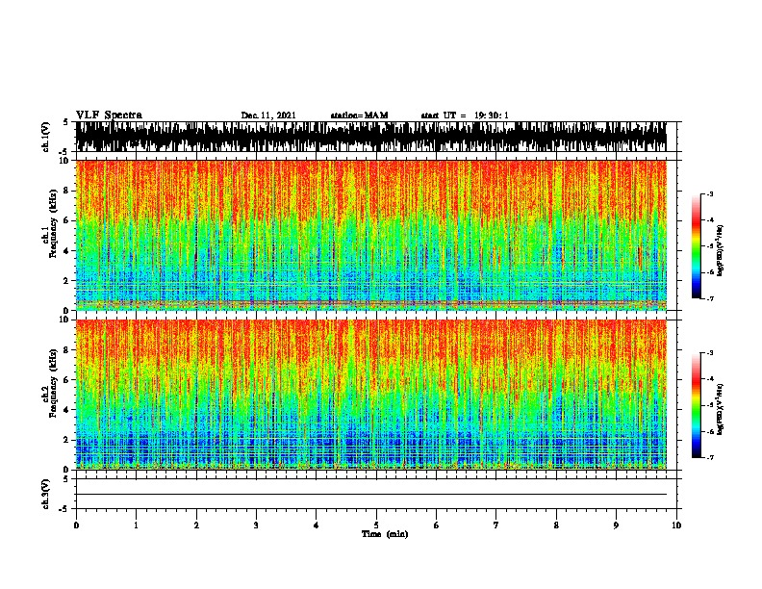Image resolution: width=762 pixels, height=589 pixels.
Task: Click the "VLF Spectra" plot title
Action: pyautogui.click(x=109, y=115)
